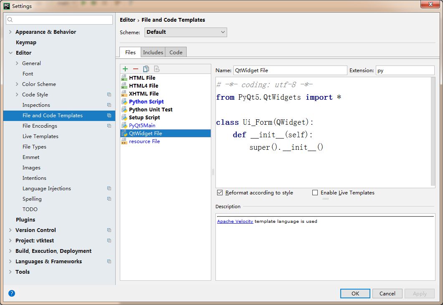The height and width of the screenshot is (305, 443).
Task: Click project-level icon beside Version Control
Action: click(109, 230)
